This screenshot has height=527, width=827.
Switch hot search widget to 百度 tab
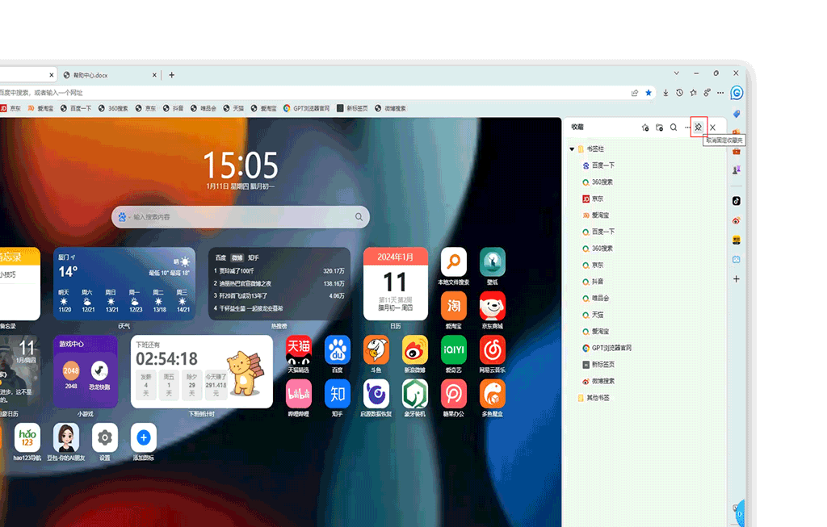(x=220, y=257)
